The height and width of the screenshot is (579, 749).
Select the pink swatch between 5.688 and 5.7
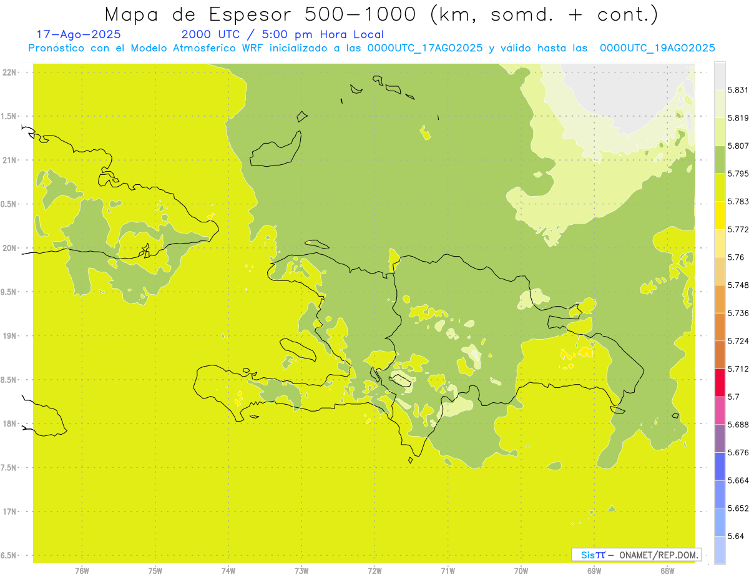[x=720, y=410]
